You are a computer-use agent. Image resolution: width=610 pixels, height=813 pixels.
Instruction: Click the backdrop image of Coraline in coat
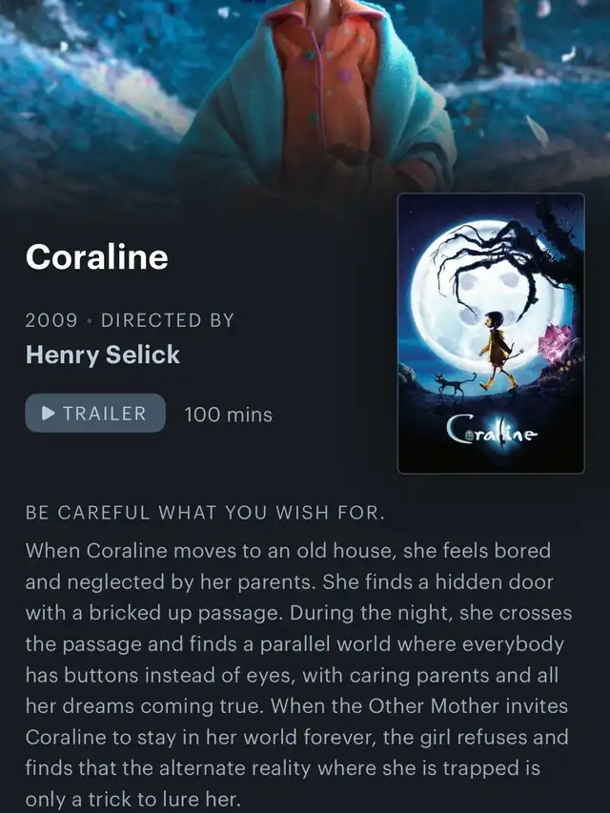pos(305,98)
